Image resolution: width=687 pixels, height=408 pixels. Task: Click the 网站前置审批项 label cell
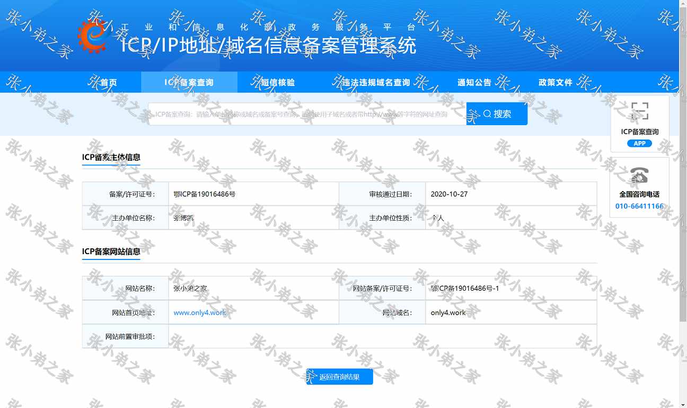pyautogui.click(x=126, y=336)
